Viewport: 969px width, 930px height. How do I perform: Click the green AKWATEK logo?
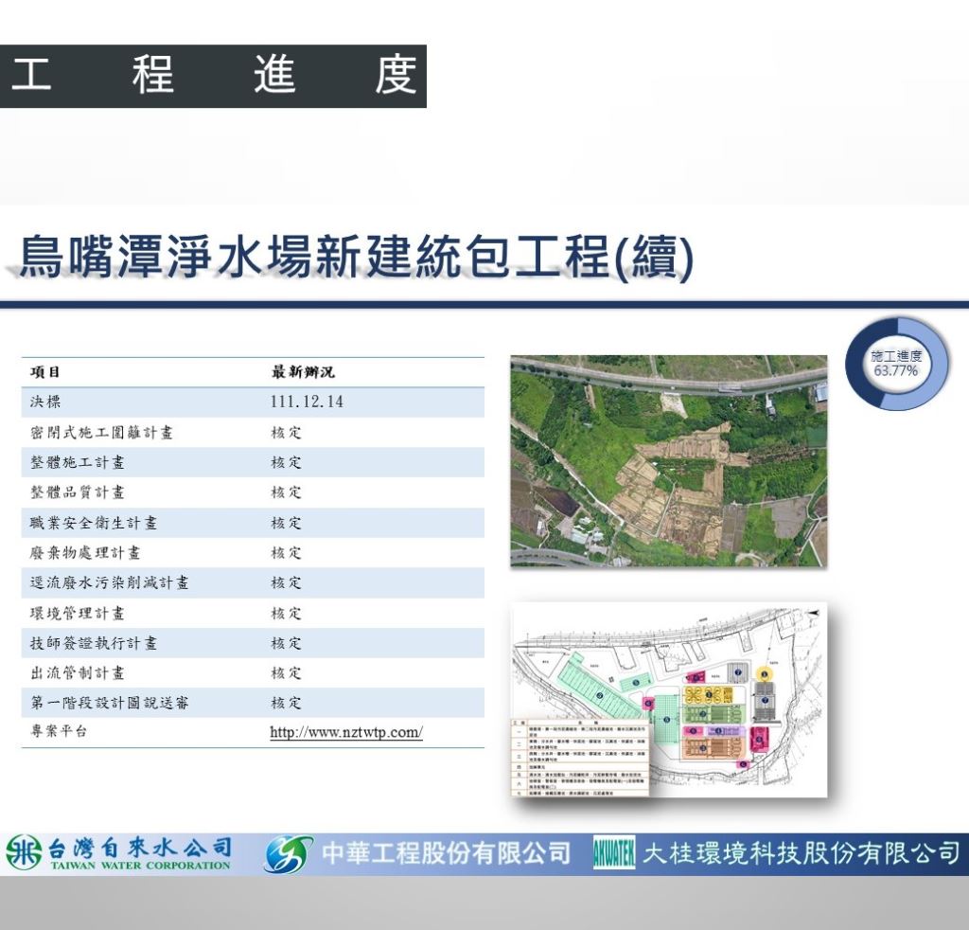tap(613, 853)
